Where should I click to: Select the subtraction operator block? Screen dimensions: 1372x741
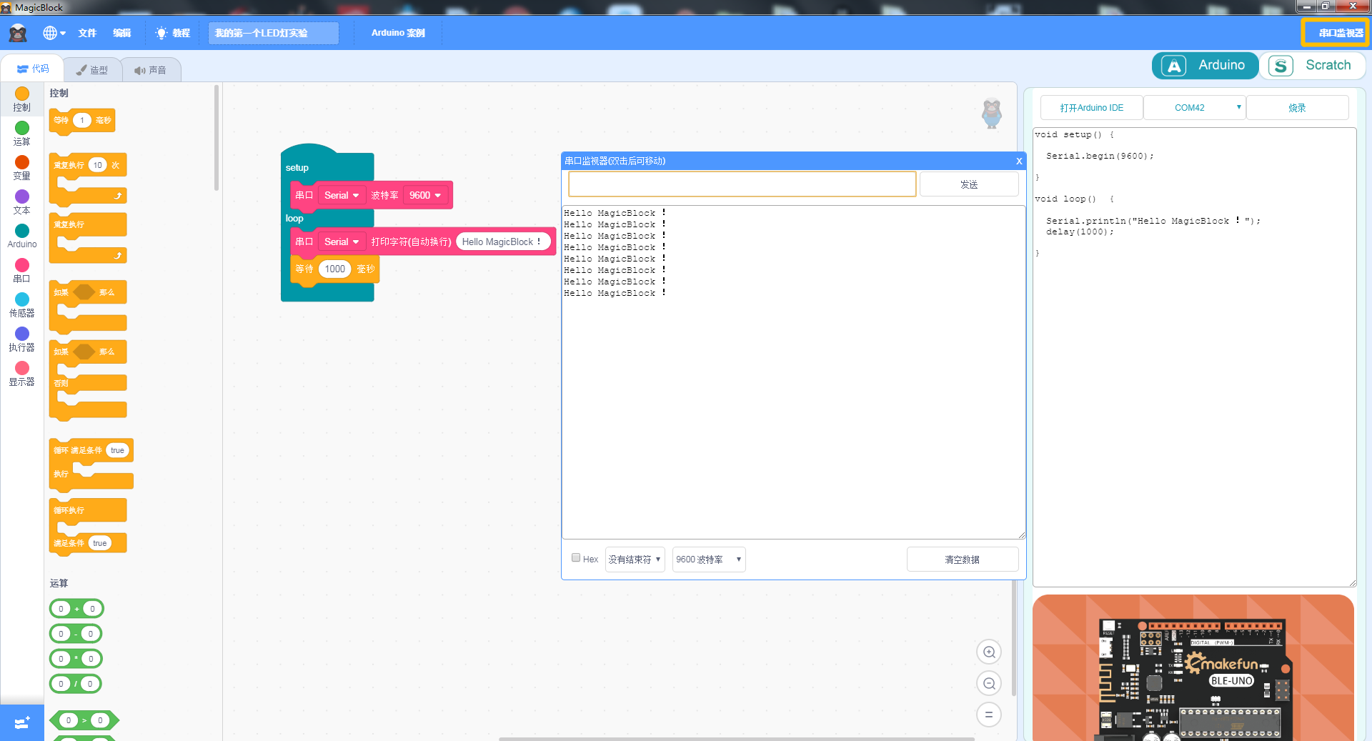(76, 634)
